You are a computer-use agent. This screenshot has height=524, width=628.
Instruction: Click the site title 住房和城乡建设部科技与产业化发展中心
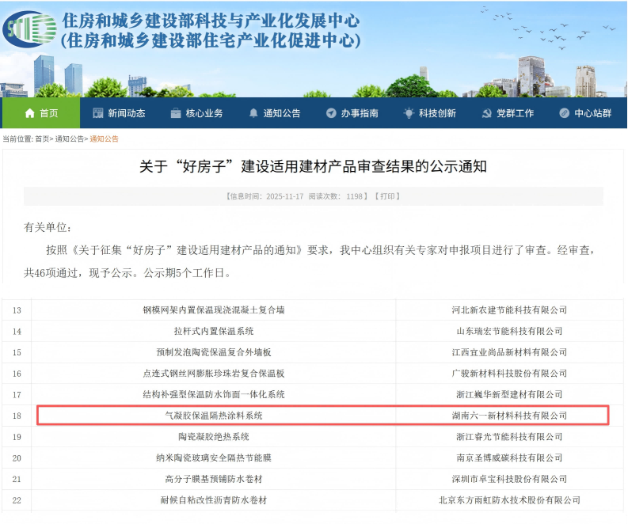point(211,21)
